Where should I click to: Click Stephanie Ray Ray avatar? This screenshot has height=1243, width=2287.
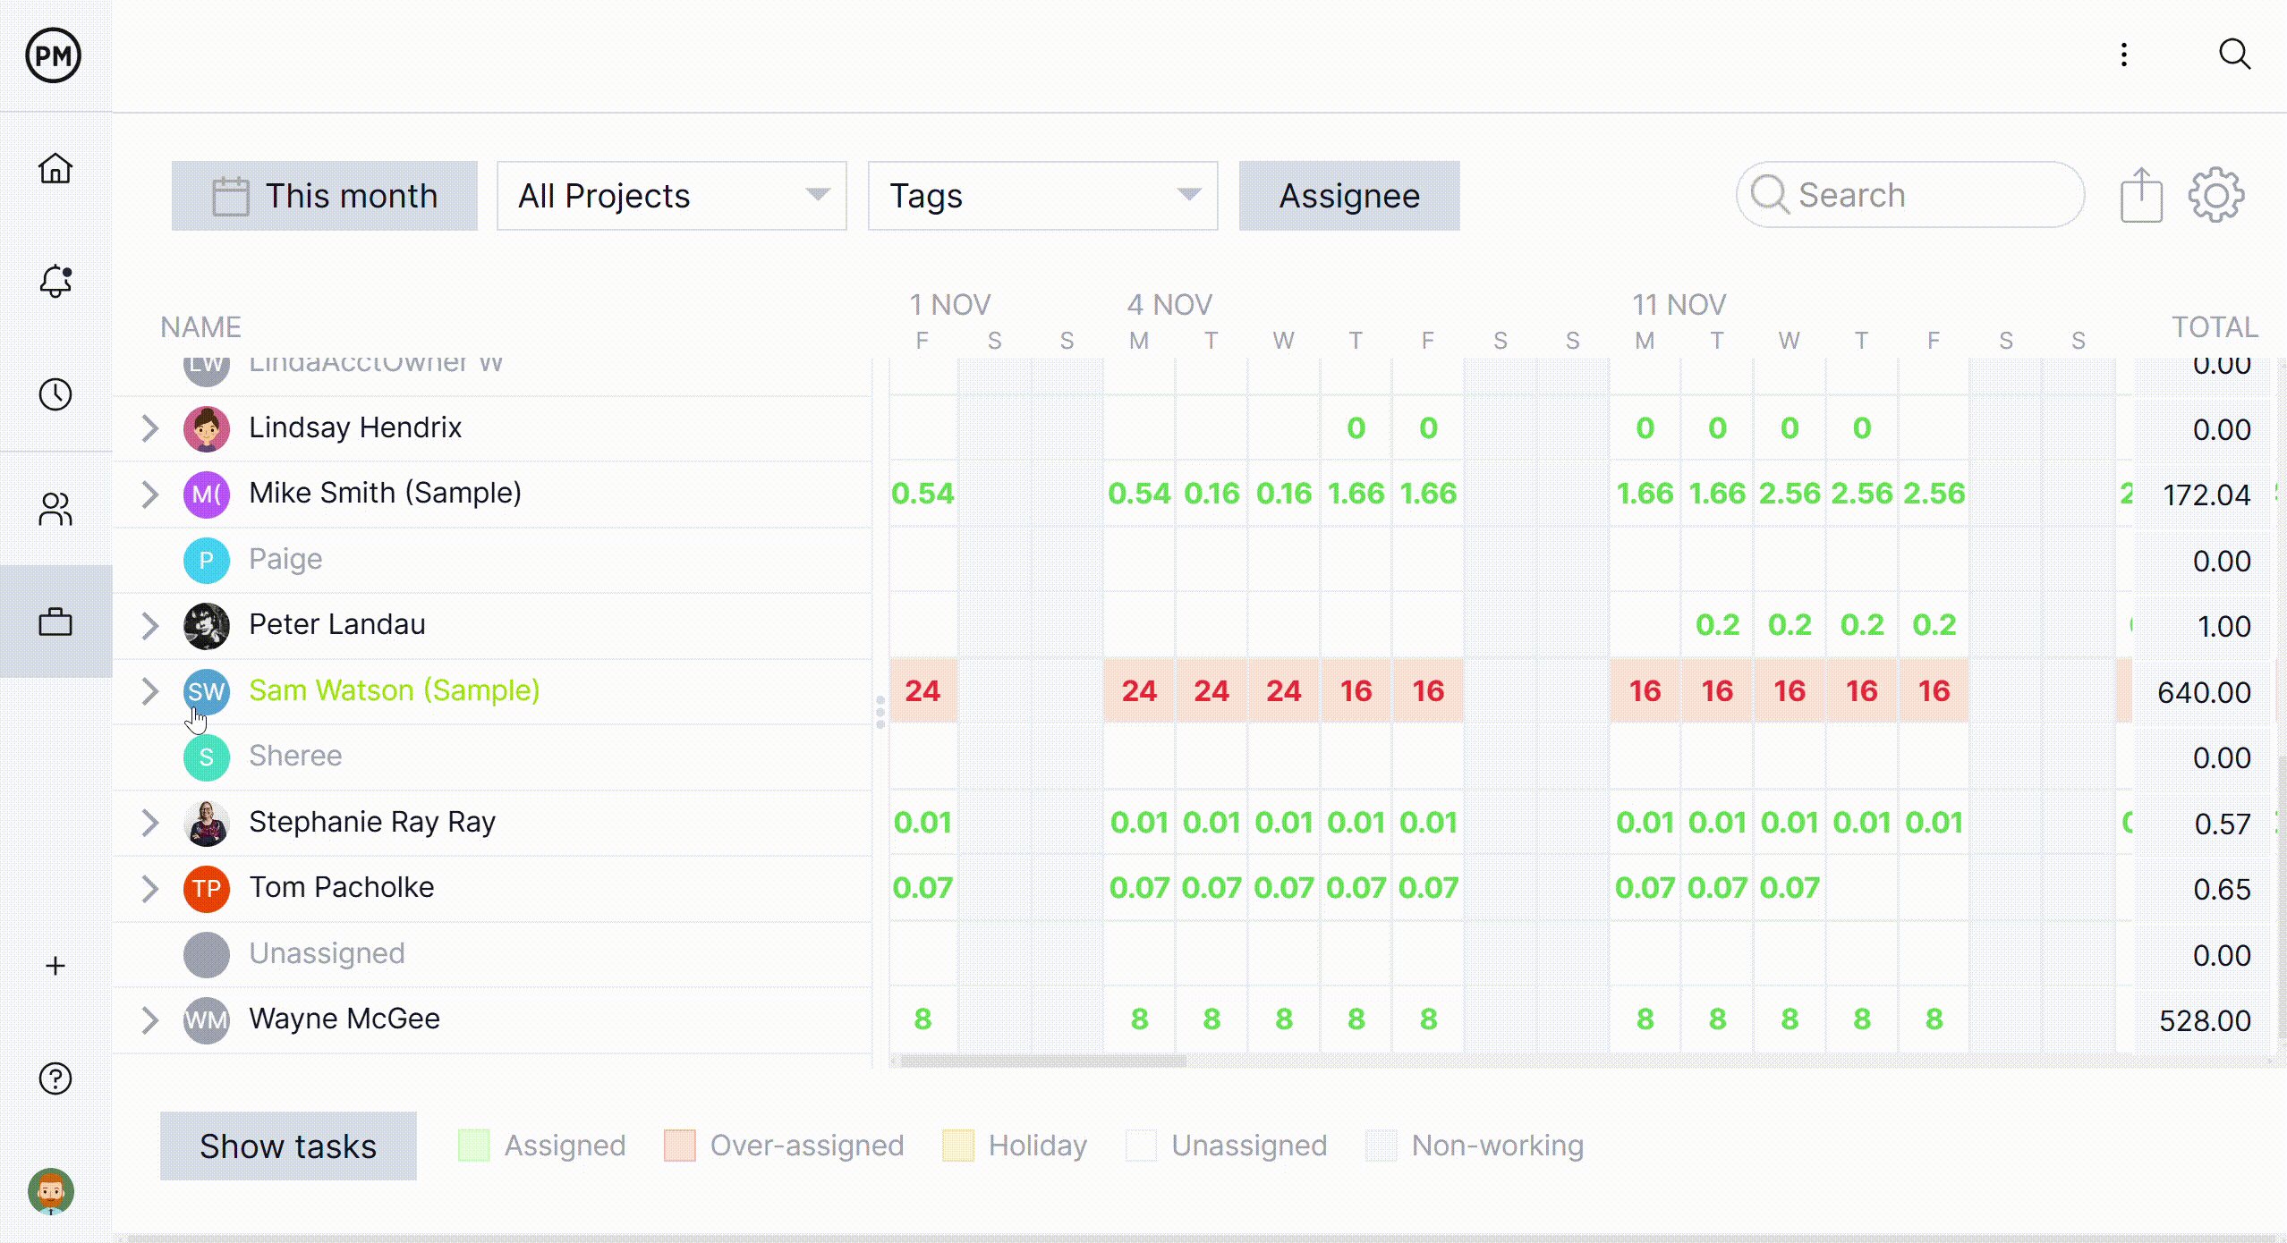207,823
